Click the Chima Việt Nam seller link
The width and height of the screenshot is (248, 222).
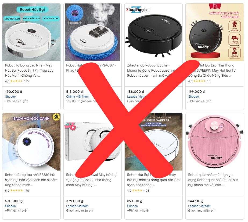77,97
